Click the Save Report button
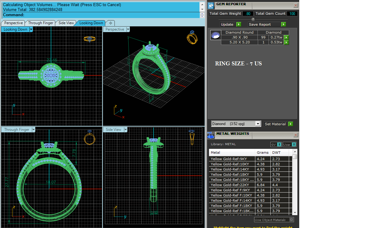 (264, 24)
